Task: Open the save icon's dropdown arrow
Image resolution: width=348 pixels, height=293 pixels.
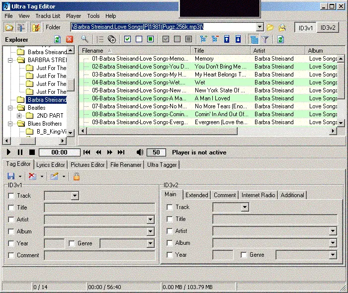Action: pyautogui.click(x=20, y=177)
